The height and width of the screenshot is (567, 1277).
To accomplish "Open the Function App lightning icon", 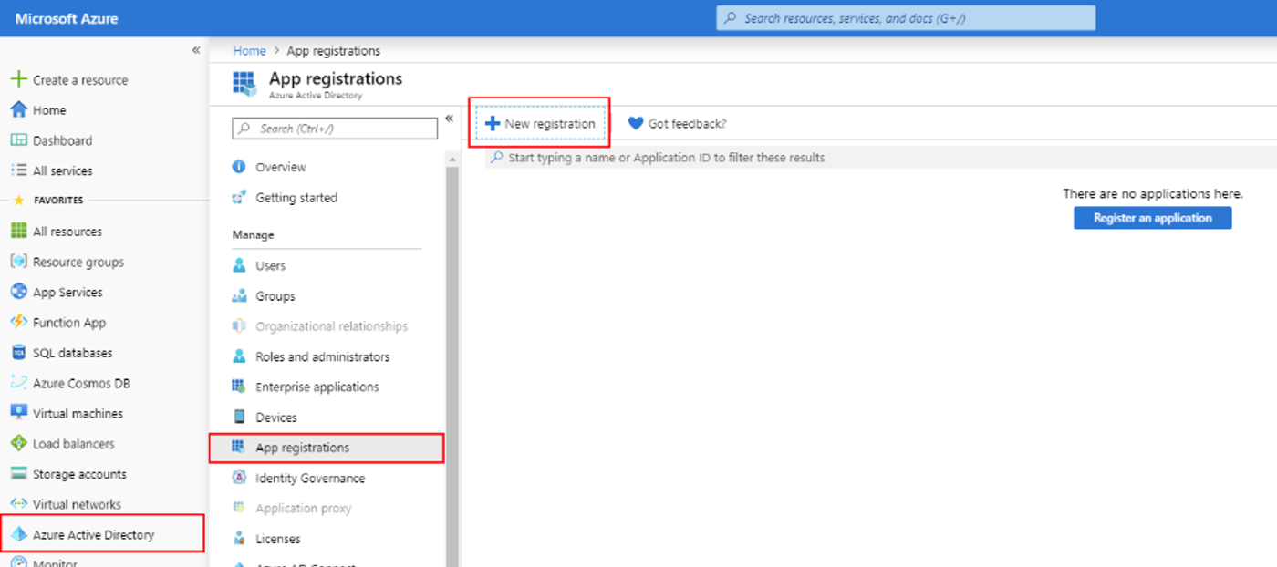I will 18,322.
